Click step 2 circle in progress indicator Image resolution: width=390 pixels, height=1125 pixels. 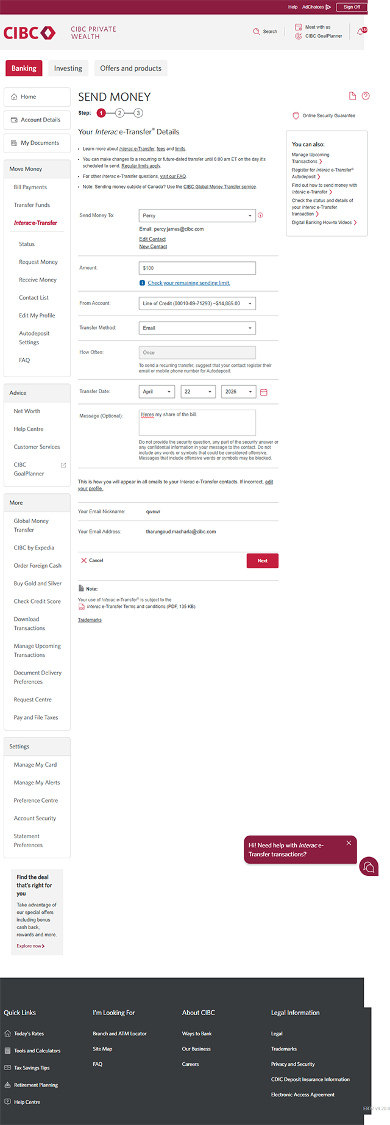click(120, 113)
